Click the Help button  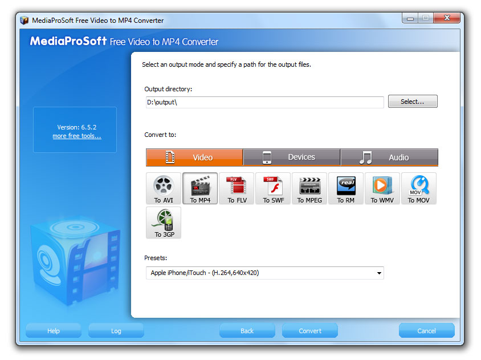pyautogui.click(x=54, y=331)
